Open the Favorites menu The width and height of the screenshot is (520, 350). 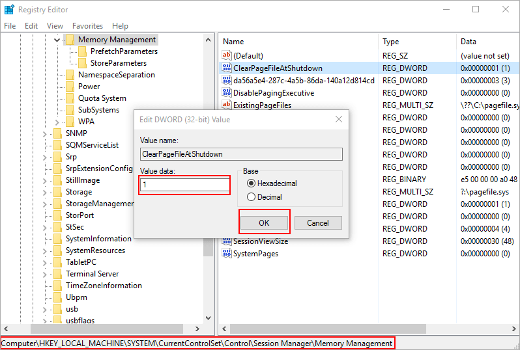(x=87, y=26)
